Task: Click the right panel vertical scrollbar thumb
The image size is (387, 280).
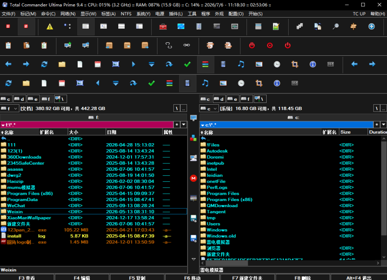Action: pyautogui.click(x=384, y=188)
